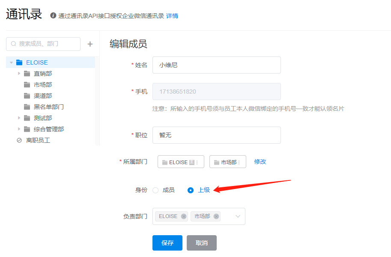
Task: Open 市场部 in the department tree
Action: [43, 85]
